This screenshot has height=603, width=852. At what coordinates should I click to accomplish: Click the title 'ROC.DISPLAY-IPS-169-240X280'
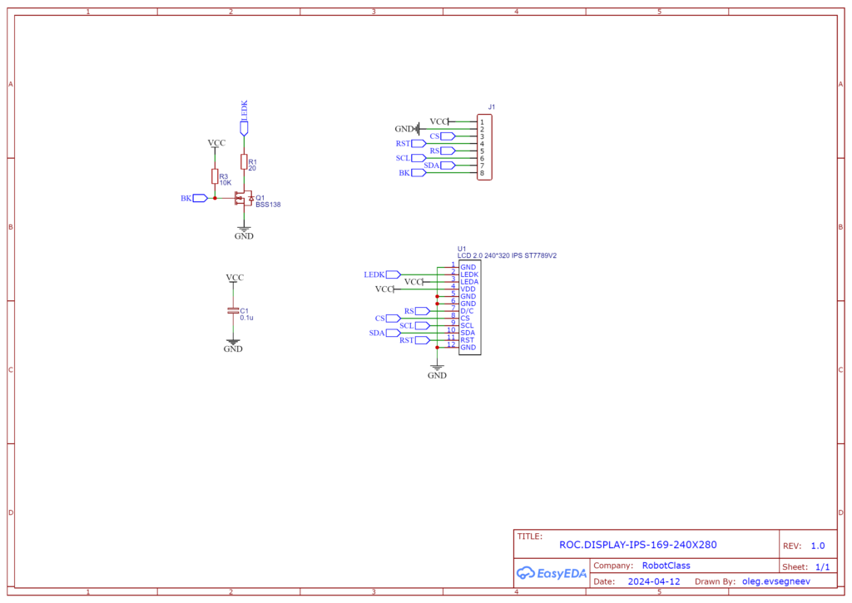tap(638, 545)
